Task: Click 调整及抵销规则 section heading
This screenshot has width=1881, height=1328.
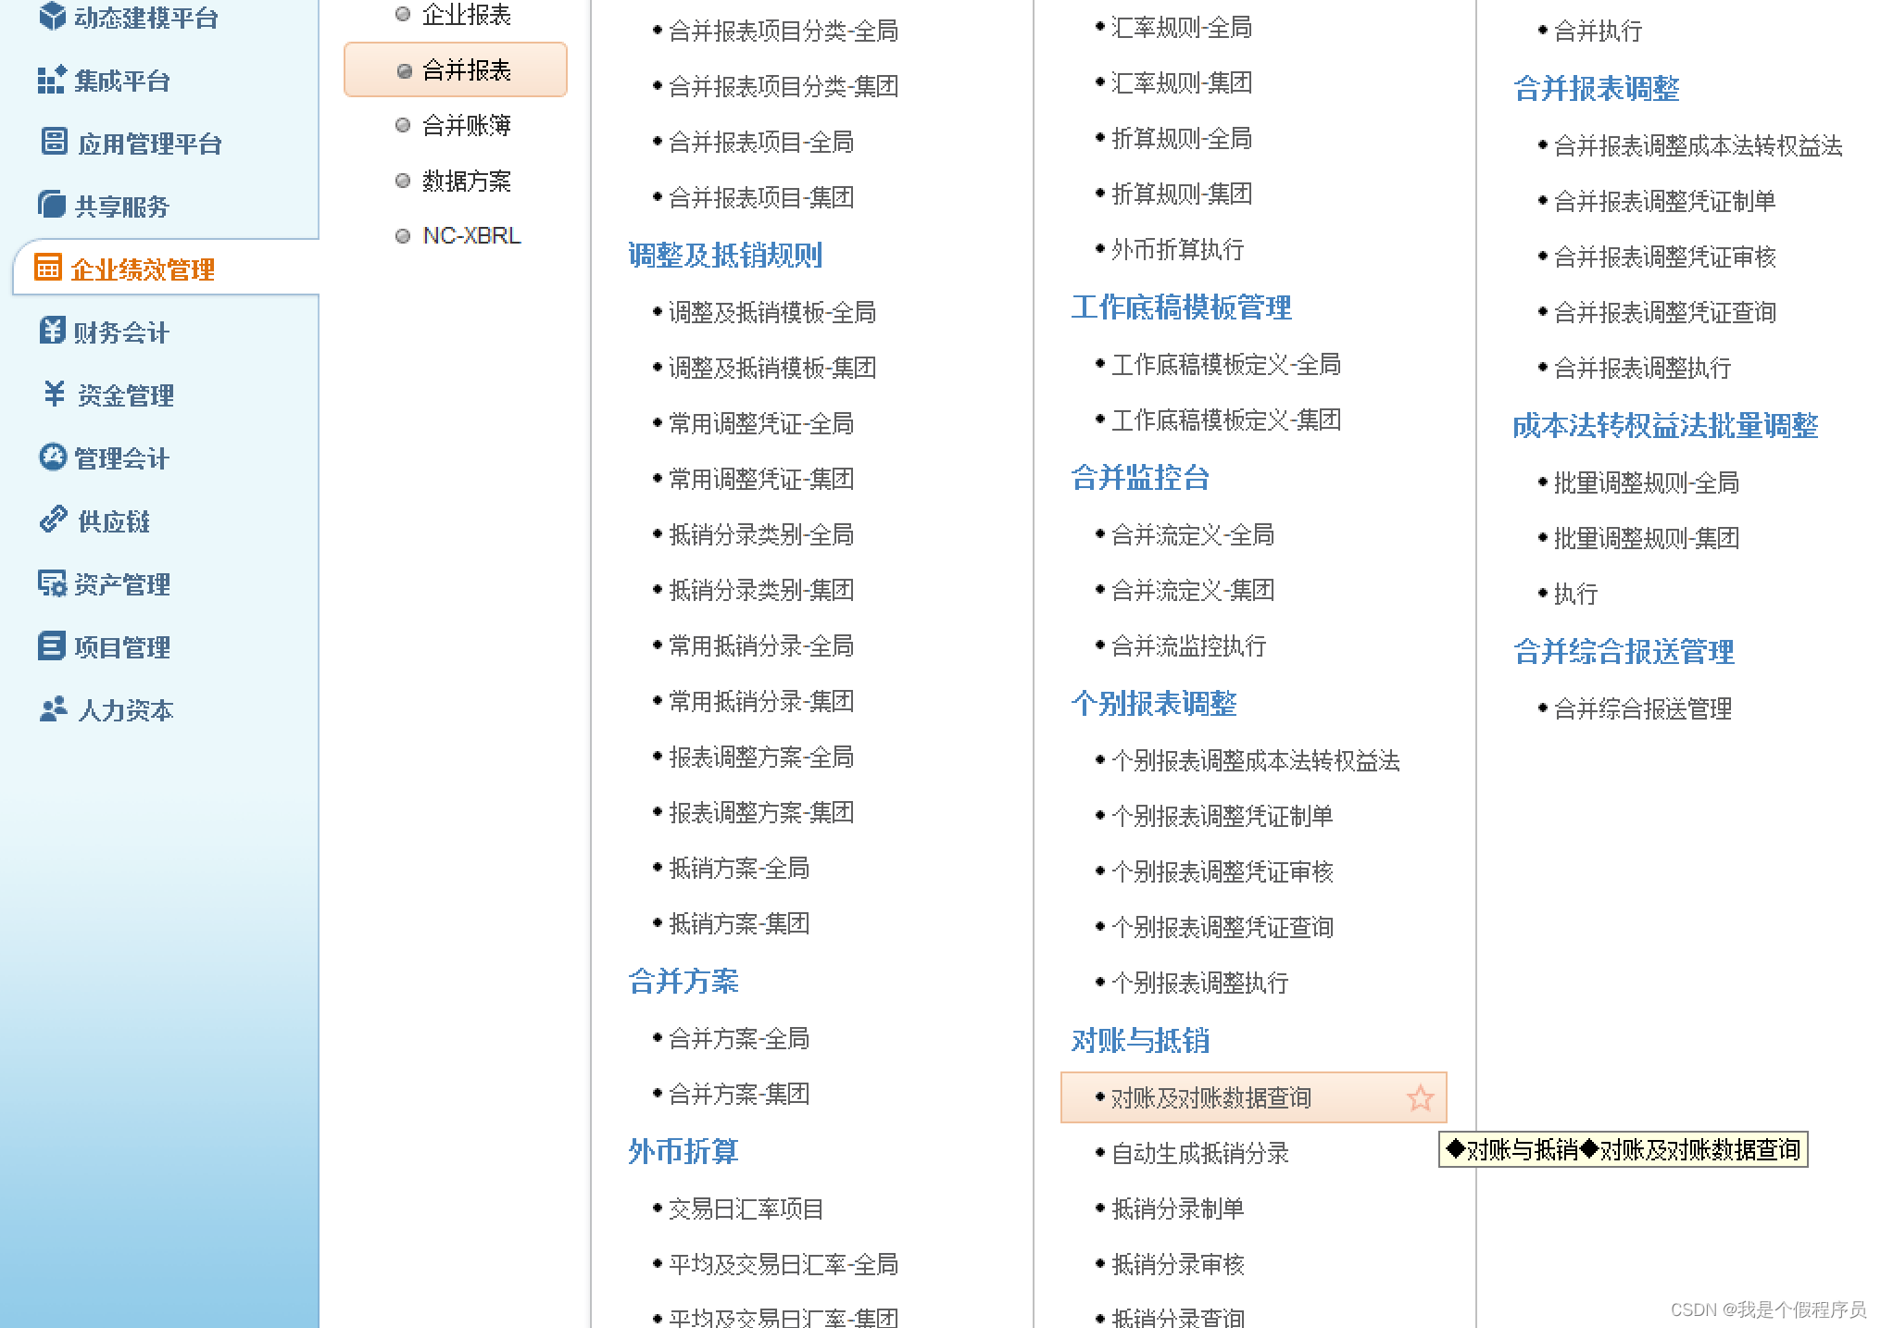Action: point(725,255)
